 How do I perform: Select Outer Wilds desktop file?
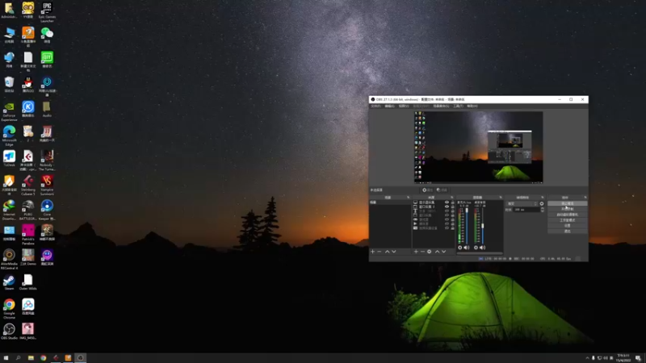click(x=28, y=282)
